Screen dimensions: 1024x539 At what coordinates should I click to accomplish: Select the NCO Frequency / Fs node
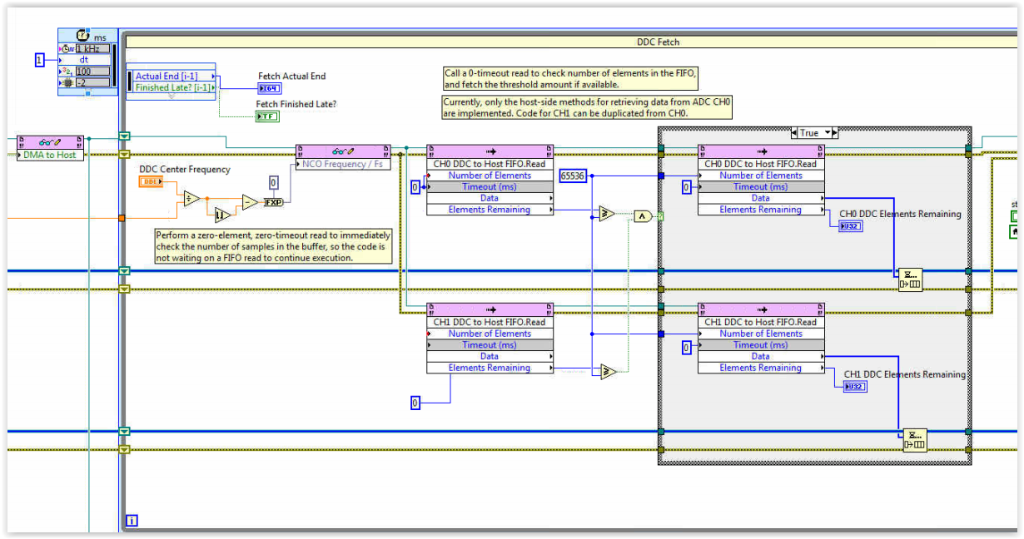click(x=343, y=157)
